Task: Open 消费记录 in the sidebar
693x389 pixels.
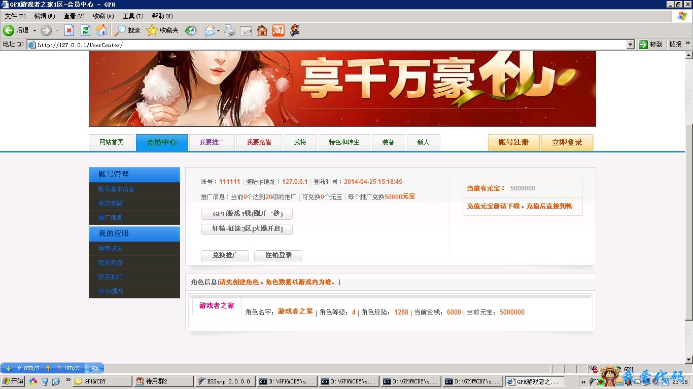Action: [111, 249]
